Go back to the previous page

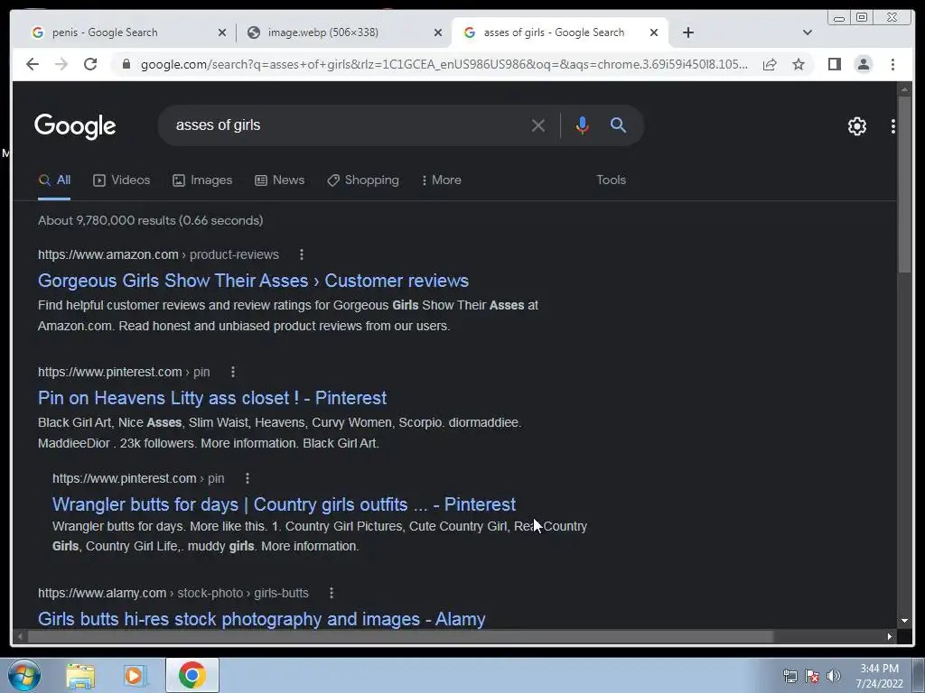pos(33,64)
